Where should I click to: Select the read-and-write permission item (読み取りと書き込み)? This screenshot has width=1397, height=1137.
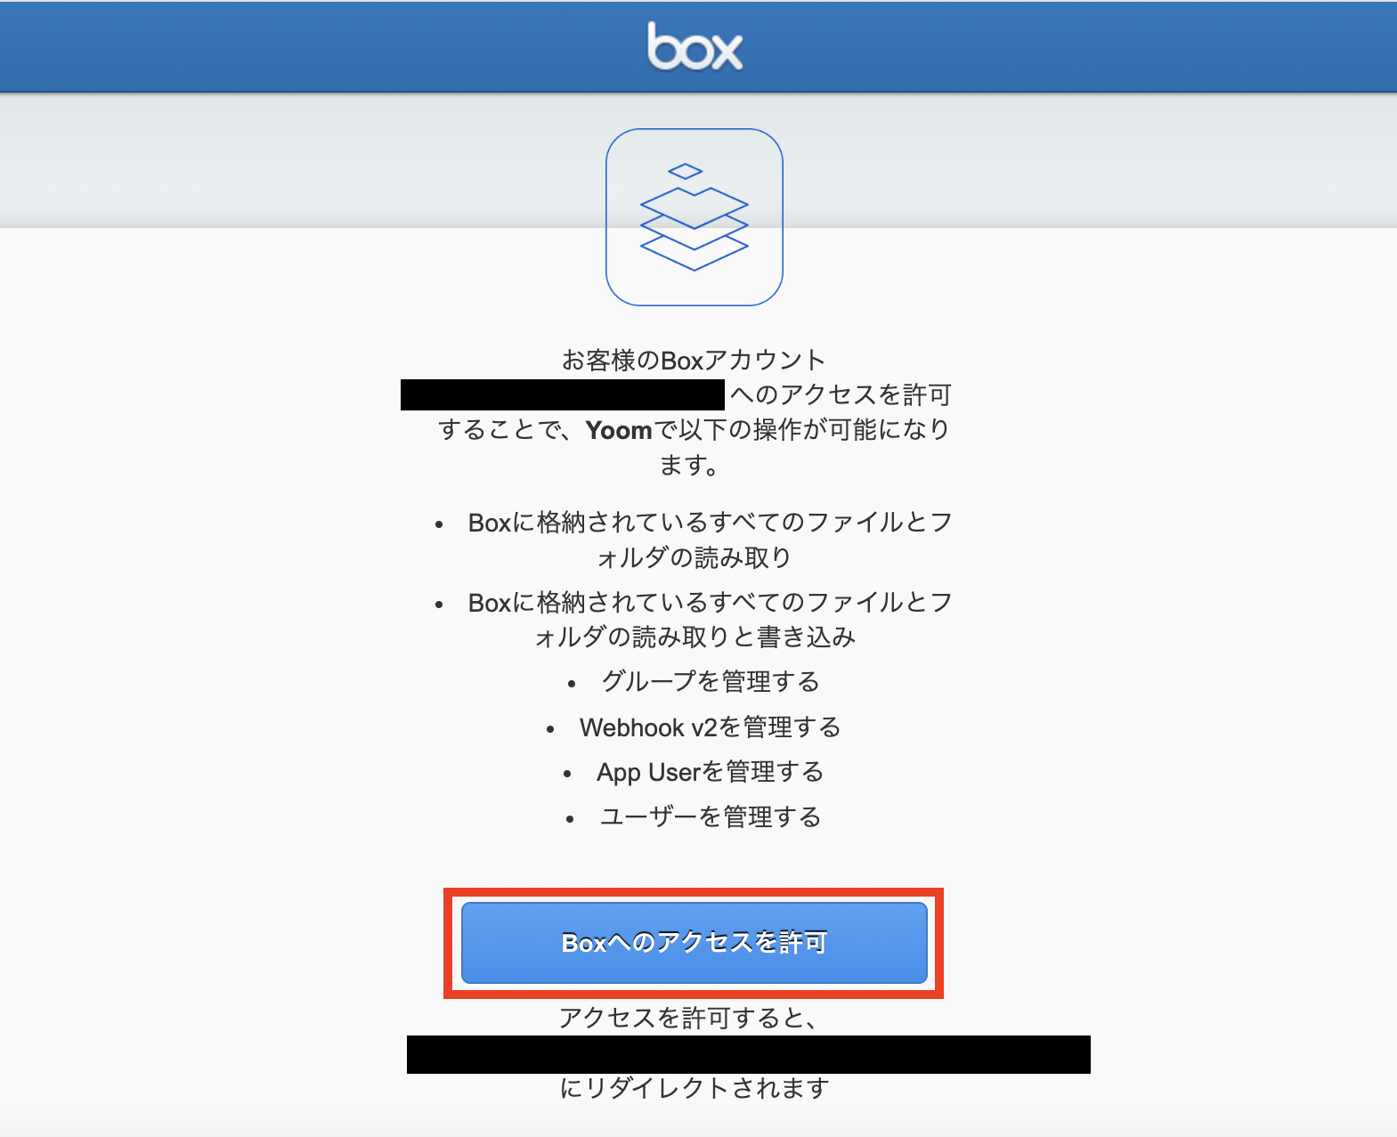point(710,620)
